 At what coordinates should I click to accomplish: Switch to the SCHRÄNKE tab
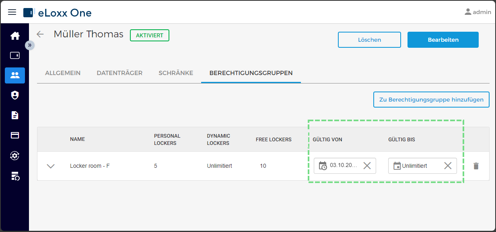tap(176, 73)
